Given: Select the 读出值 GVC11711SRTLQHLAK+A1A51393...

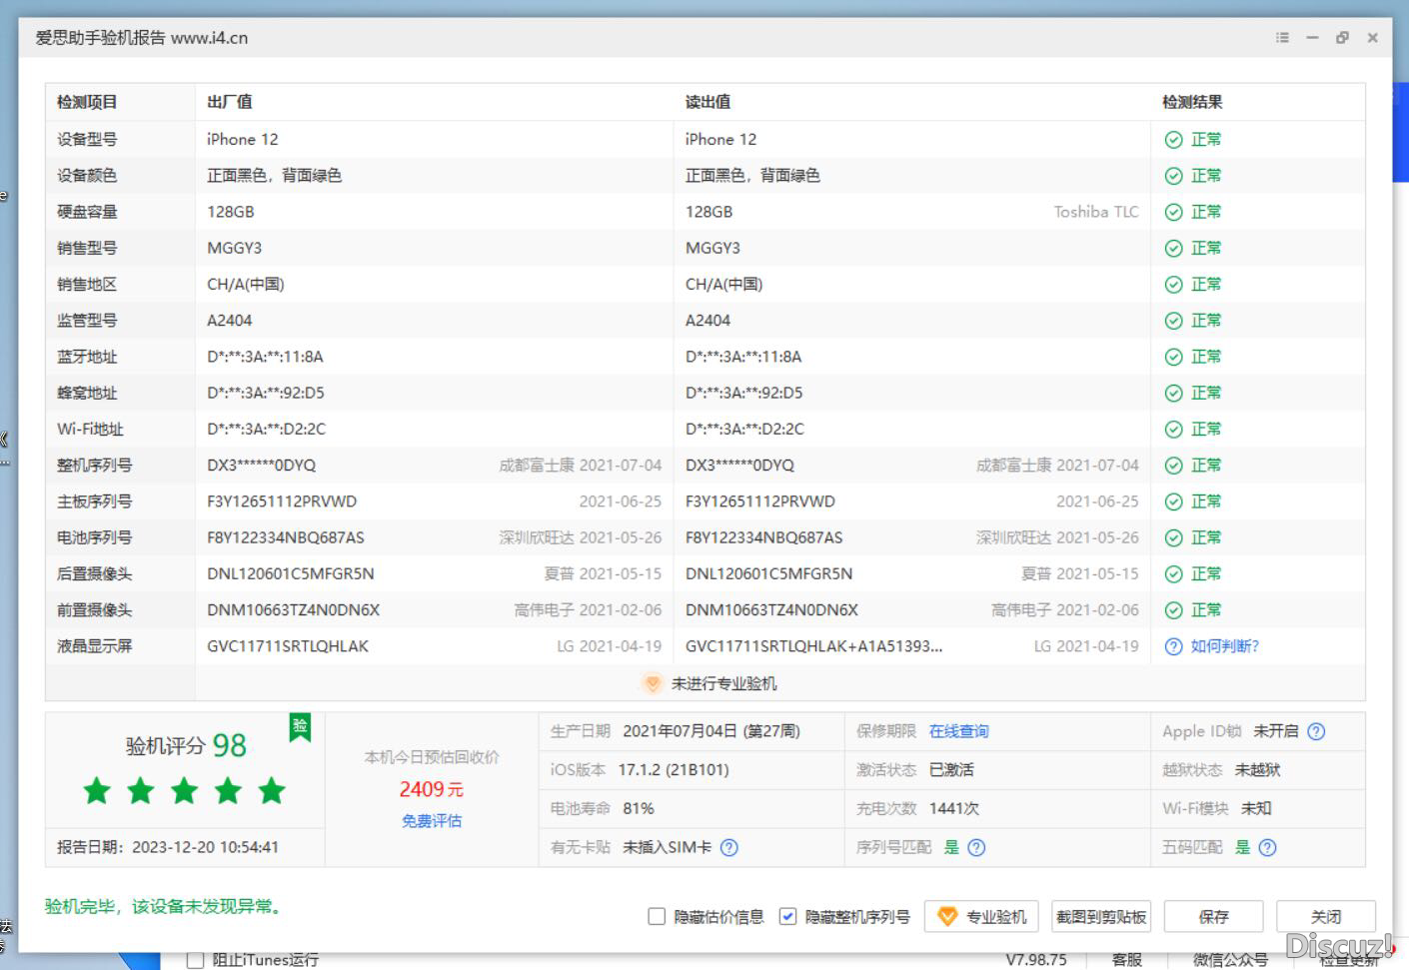Looking at the screenshot, I should click(x=814, y=646).
